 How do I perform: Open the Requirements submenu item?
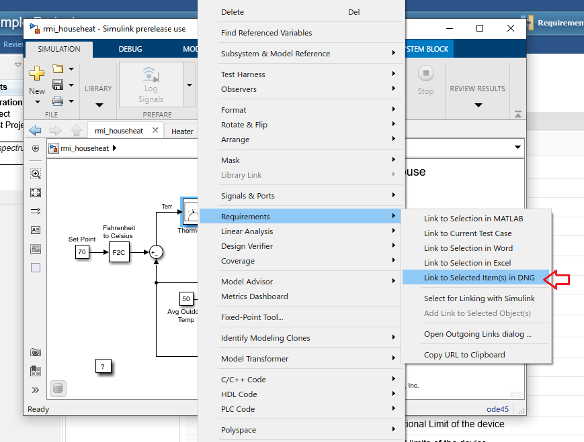click(300, 217)
